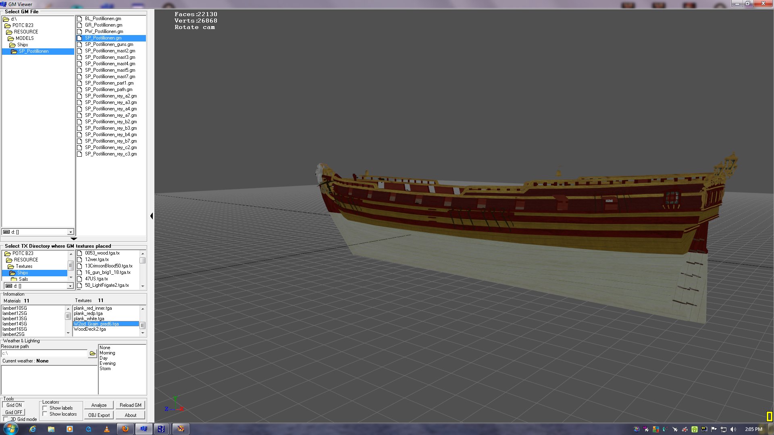Click the volume speaker tray icon
This screenshot has width=774, height=435.
coord(733,429)
